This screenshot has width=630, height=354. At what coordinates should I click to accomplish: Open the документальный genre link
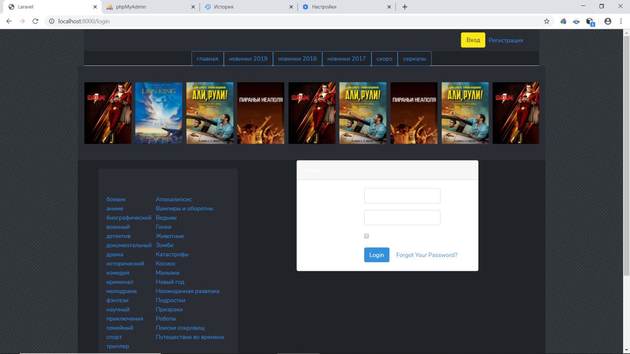[x=129, y=245]
